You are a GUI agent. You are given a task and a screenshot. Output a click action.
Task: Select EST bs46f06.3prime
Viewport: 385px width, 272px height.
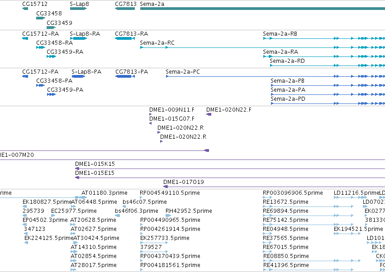[136, 211]
